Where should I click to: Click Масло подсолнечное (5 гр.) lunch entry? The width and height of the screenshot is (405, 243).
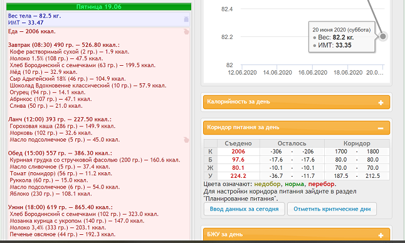(65, 140)
